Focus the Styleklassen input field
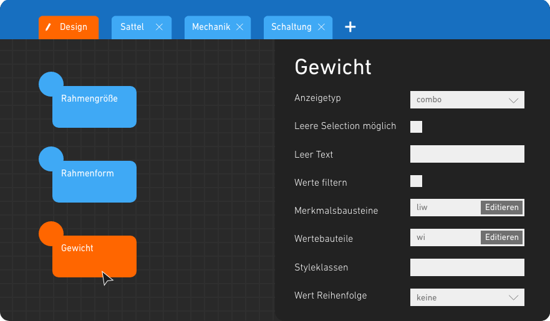 coord(467,267)
